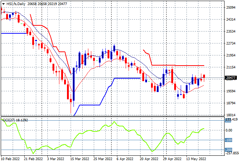Image resolution: width=239 pixels, height=163 pixels.
Task: Click the CCI -100 level label
Action: pyautogui.click(x=228, y=140)
